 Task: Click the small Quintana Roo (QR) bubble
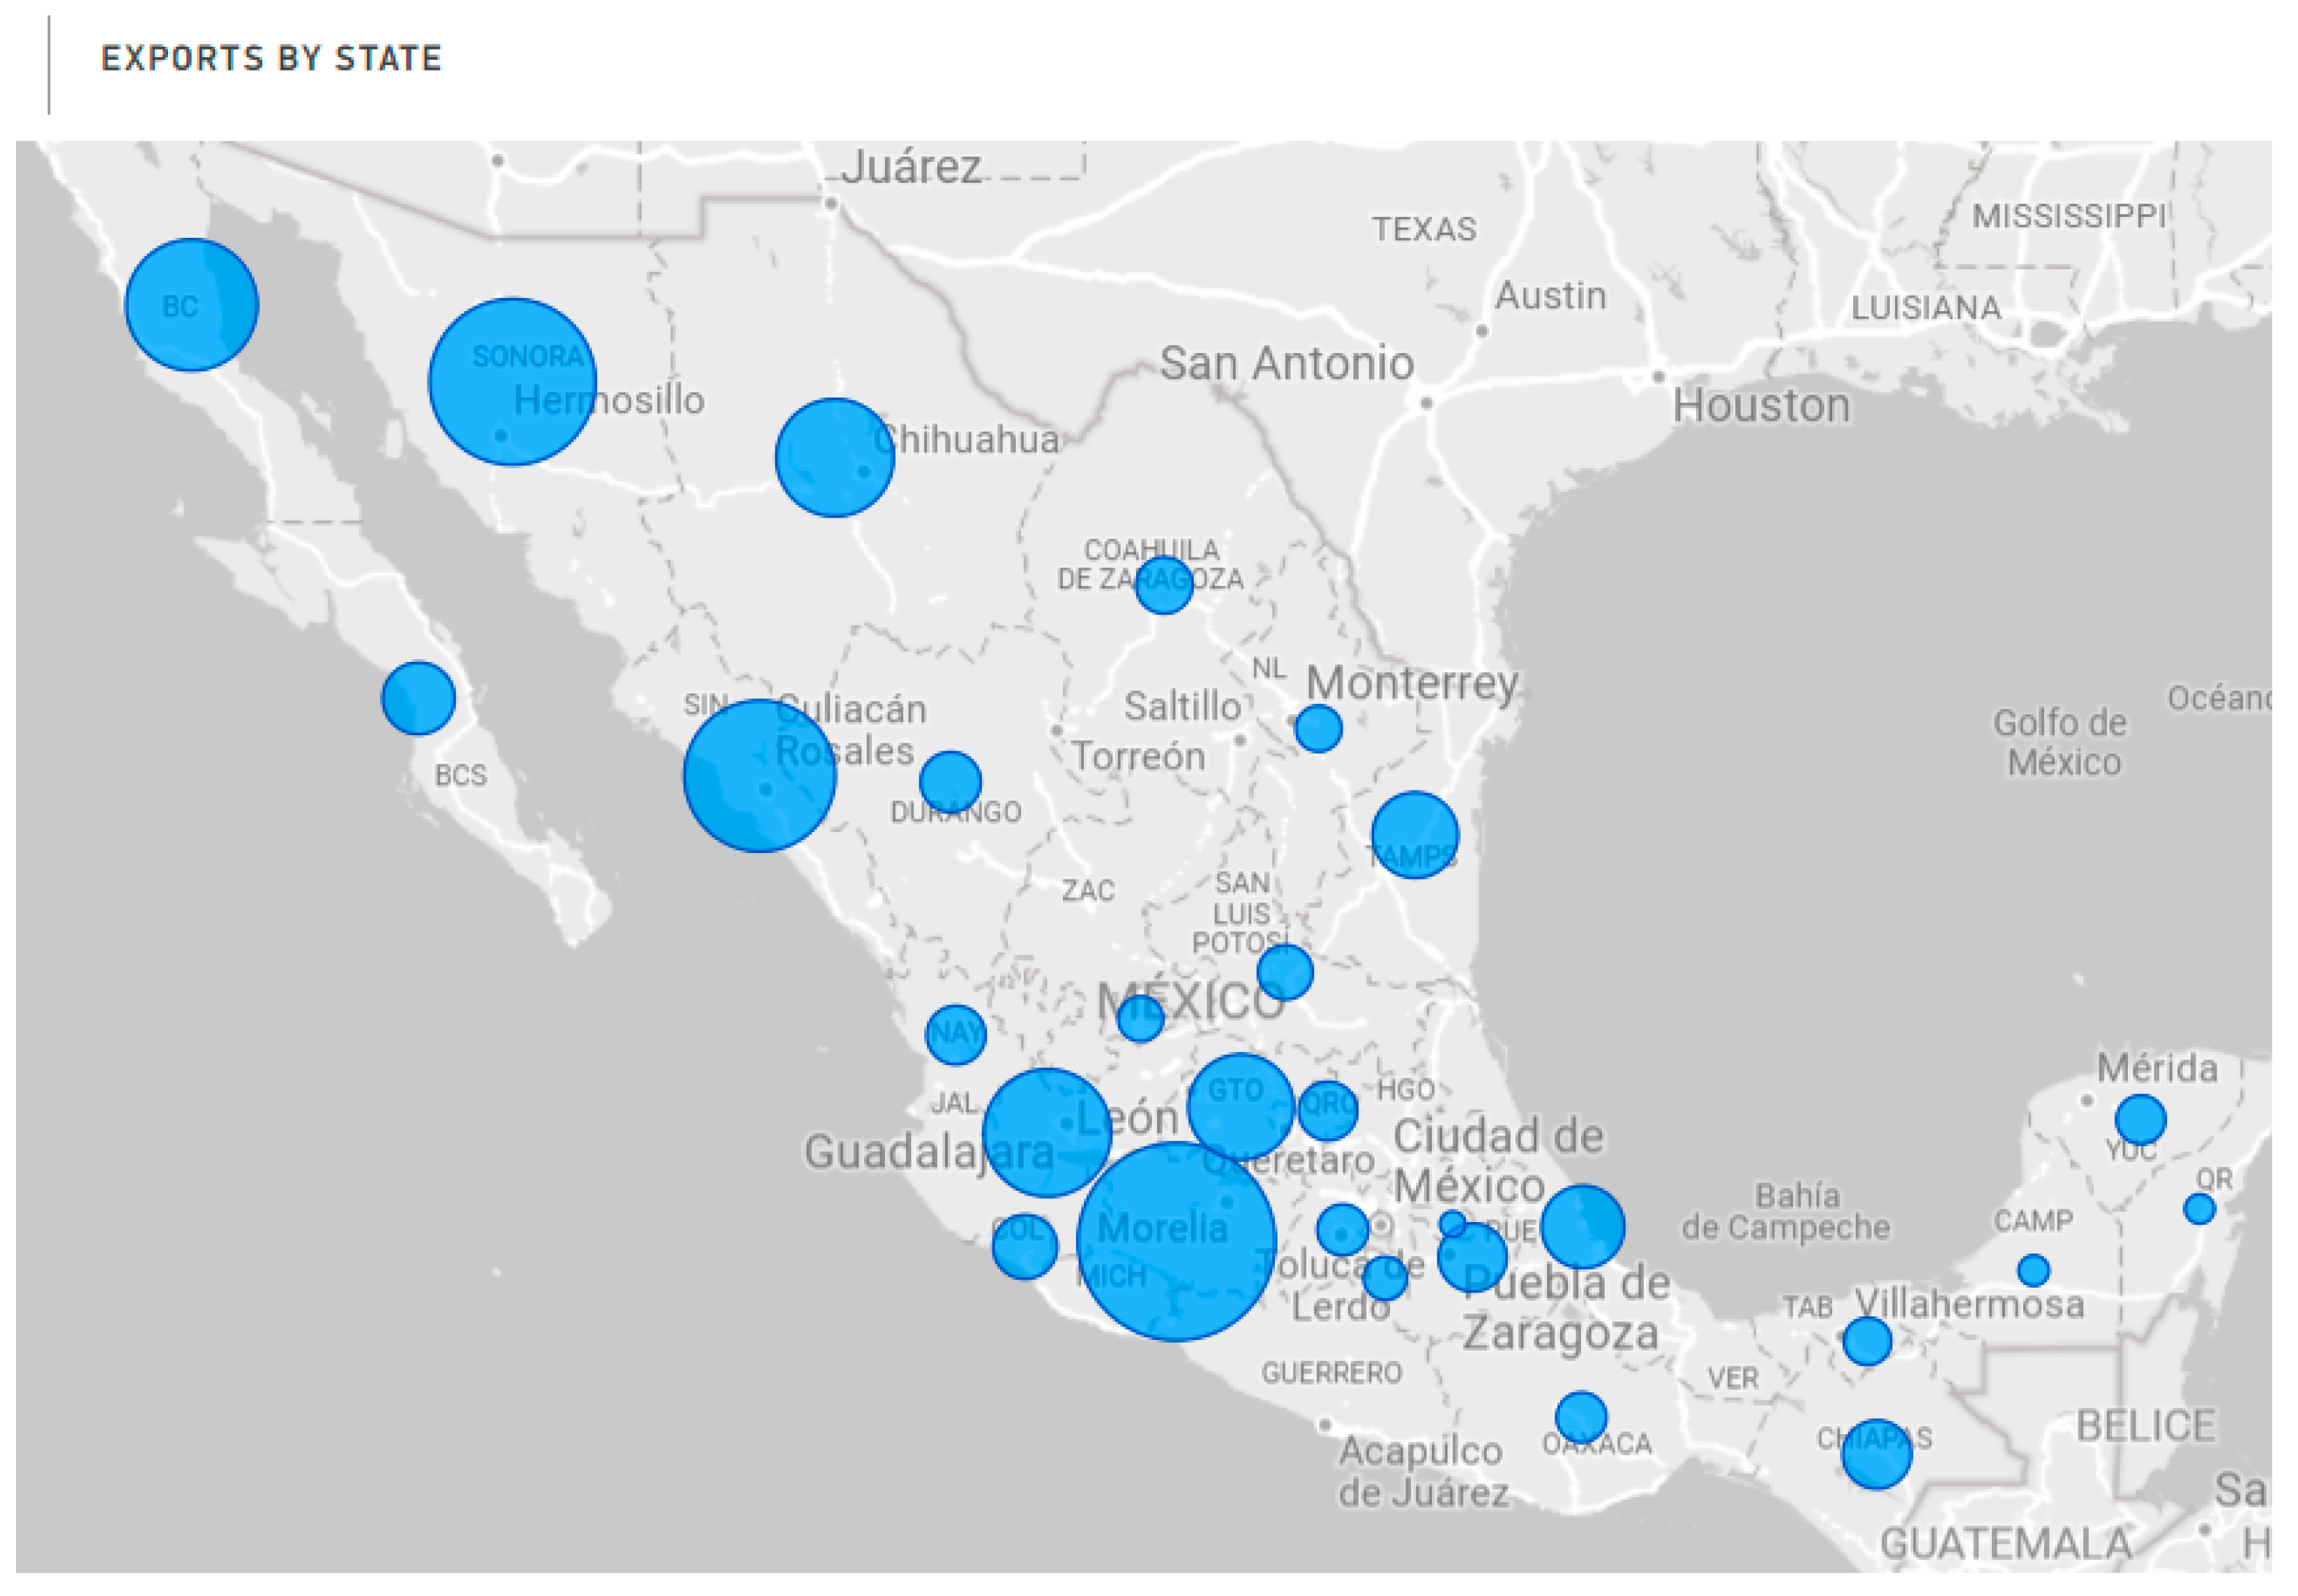pyautogui.click(x=2199, y=1209)
